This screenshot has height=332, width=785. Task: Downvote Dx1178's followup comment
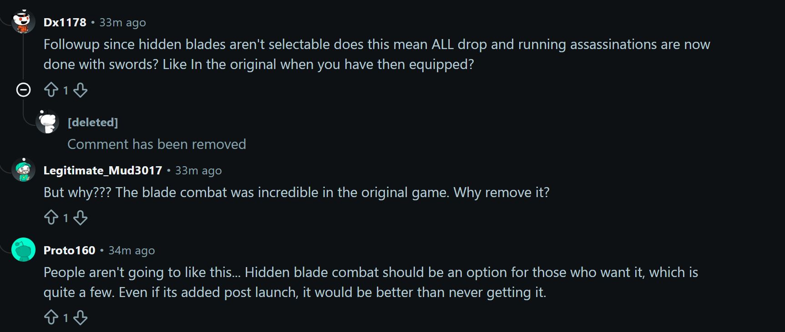coord(81,90)
